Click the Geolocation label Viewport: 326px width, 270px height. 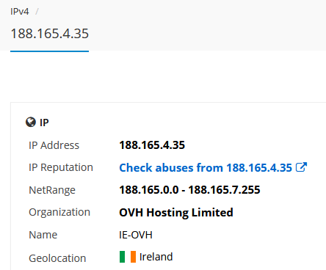[x=57, y=258]
